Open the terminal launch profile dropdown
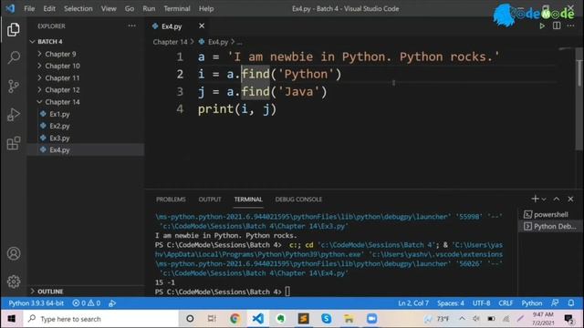Image resolution: width=584 pixels, height=328 pixels. pos(544,200)
